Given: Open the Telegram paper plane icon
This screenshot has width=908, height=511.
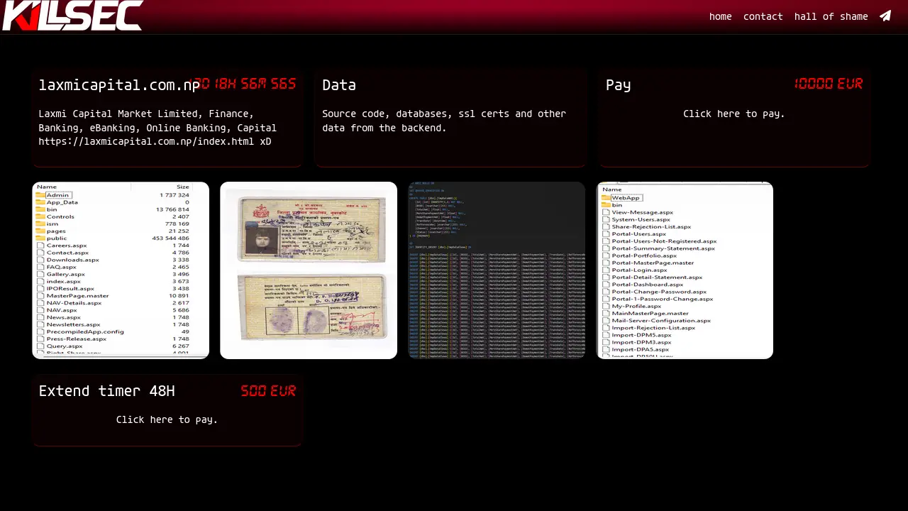Looking at the screenshot, I should coord(885,16).
